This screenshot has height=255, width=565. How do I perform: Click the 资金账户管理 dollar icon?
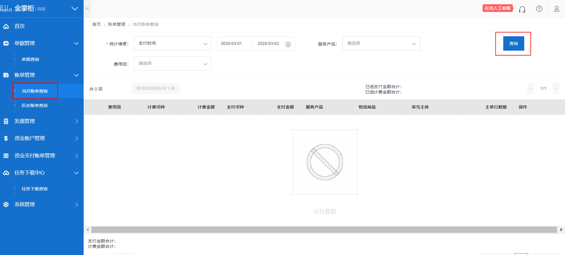pos(6,138)
